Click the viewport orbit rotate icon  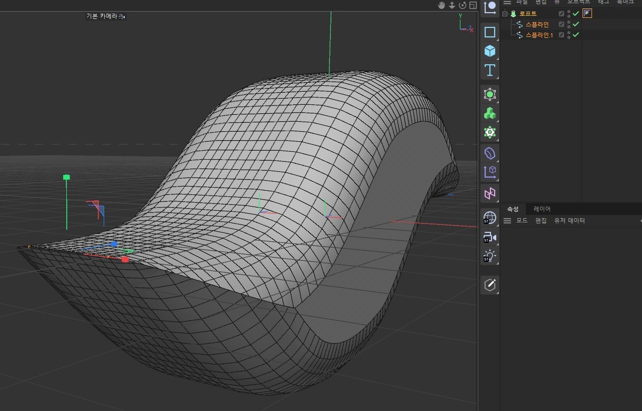463,5
